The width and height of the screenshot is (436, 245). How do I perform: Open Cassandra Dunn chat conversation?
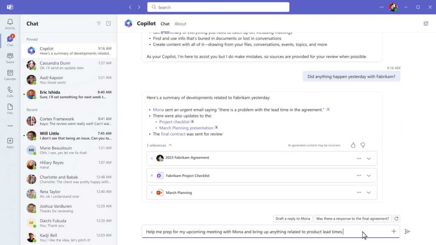coord(69,65)
